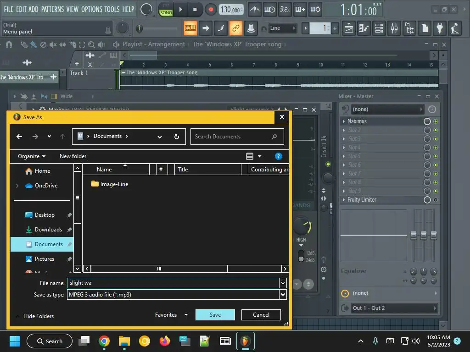Click the plus button next to pattern selector
470x352 pixels.
(x=335, y=28)
